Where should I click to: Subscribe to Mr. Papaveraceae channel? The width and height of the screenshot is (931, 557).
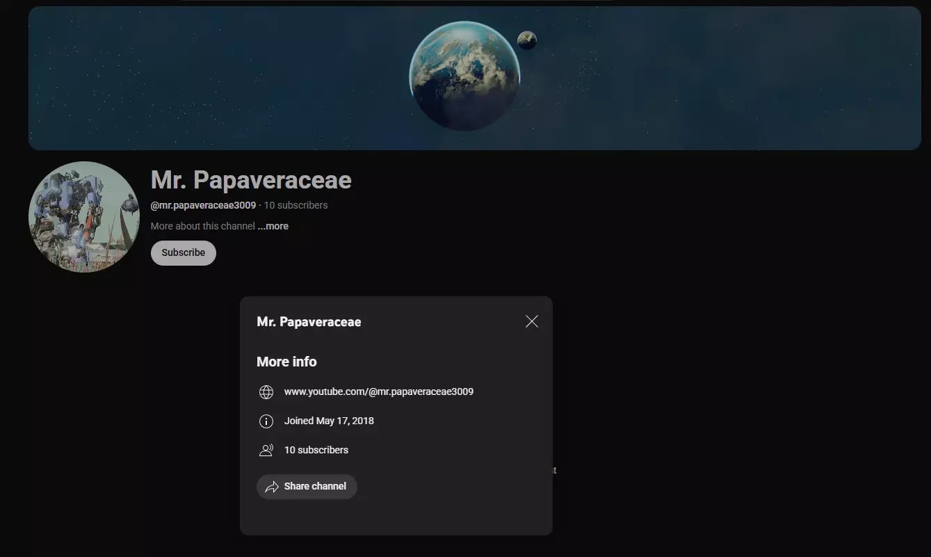click(x=184, y=253)
